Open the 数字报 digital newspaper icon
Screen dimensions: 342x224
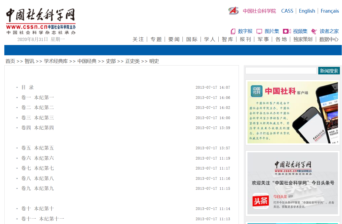coord(233,31)
